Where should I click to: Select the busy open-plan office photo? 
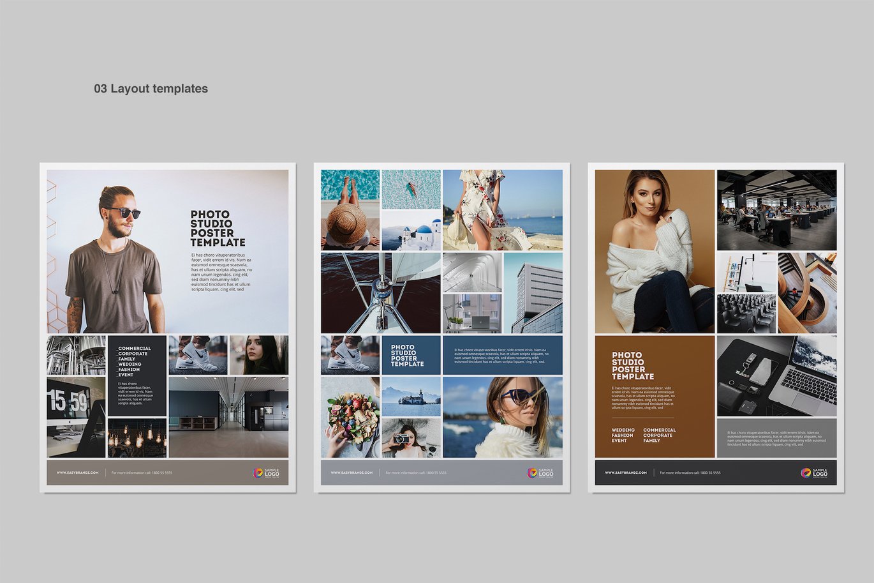click(x=776, y=209)
